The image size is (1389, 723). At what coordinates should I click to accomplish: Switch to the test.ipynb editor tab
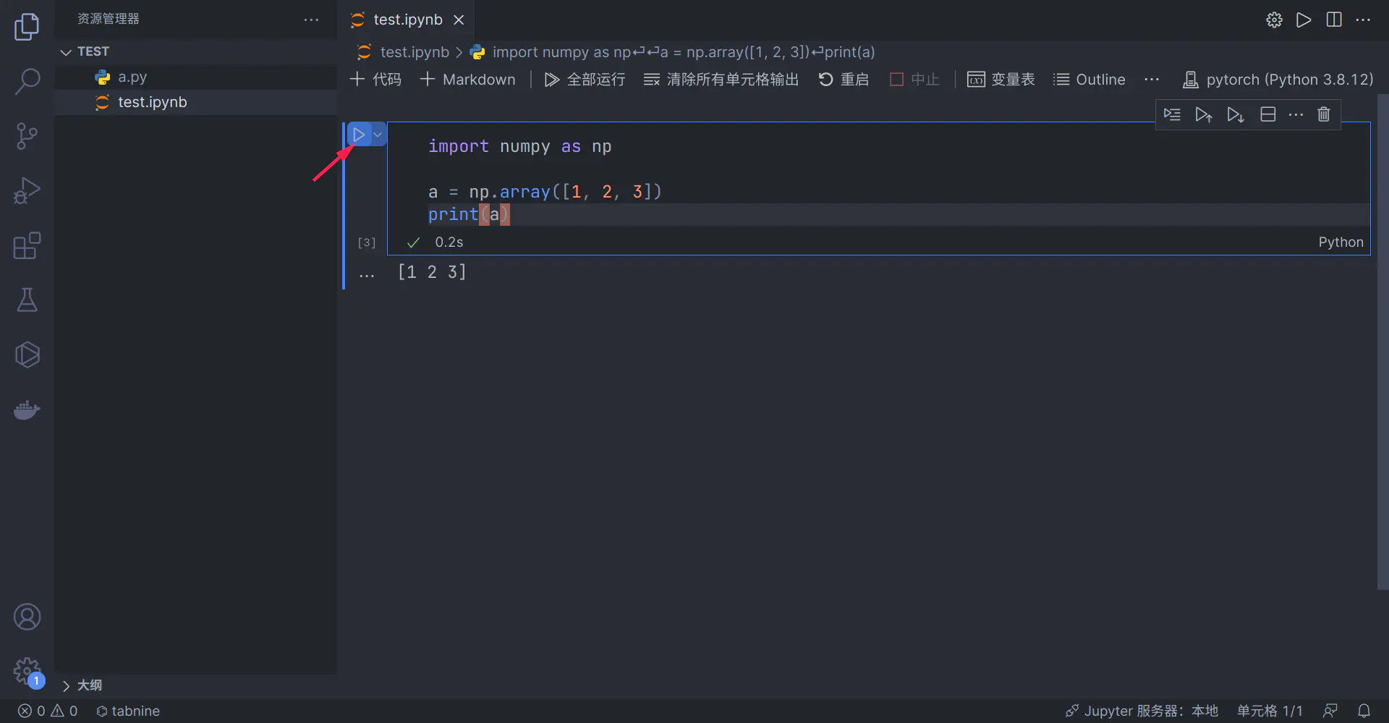[x=407, y=20]
